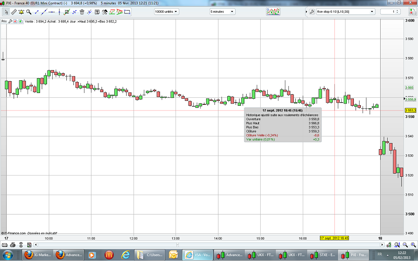The height and width of the screenshot is (261, 418).
Task: Click the trading order ticket icon at top right
Action: (412, 12)
